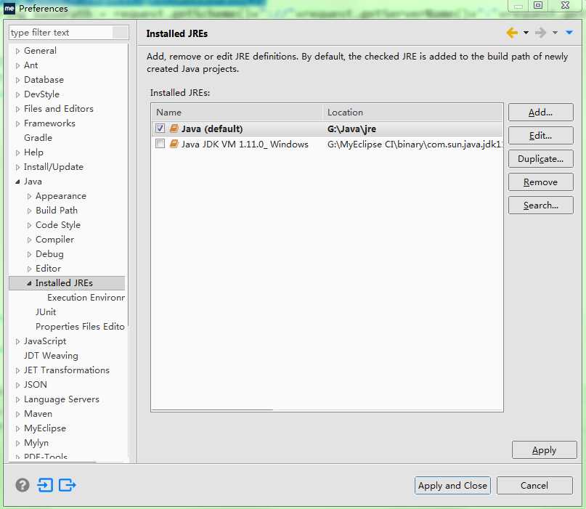This screenshot has width=586, height=509.
Task: Expand Files and Editors node
Action: pyautogui.click(x=17, y=109)
